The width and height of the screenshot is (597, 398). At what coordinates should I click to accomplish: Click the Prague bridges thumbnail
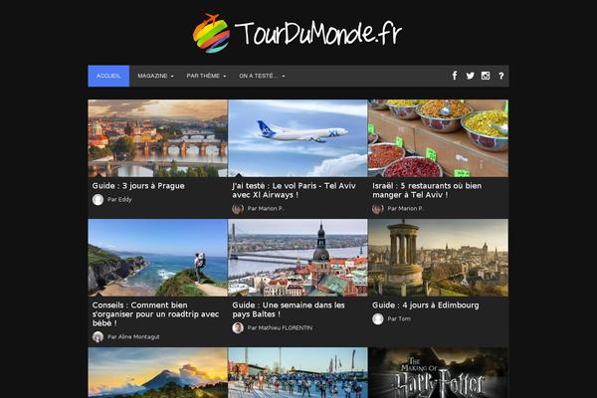pos(157,138)
